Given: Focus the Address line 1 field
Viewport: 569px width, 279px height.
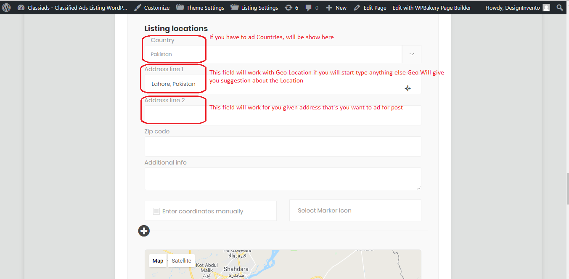Looking at the screenshot, I should coord(283,84).
